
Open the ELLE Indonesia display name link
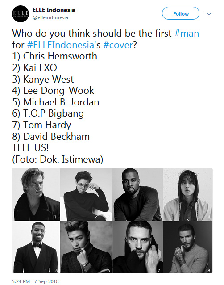click(54, 10)
